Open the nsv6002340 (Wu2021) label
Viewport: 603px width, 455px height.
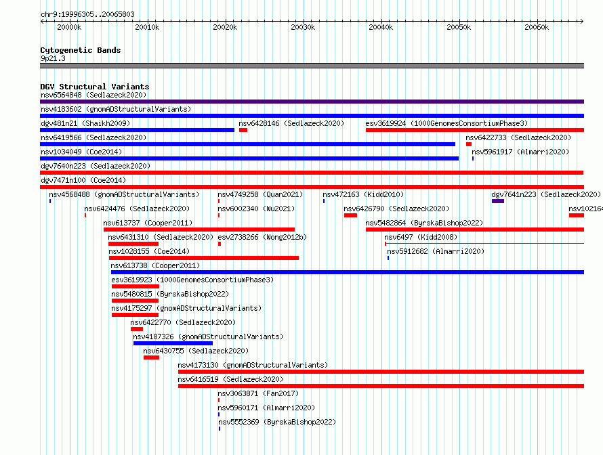click(x=256, y=209)
